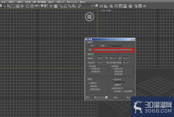Pick the Rectangular Selection Region tool

pos(13,6)
